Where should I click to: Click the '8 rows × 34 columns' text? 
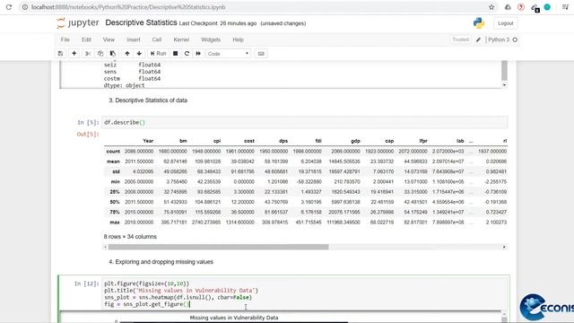[130, 237]
